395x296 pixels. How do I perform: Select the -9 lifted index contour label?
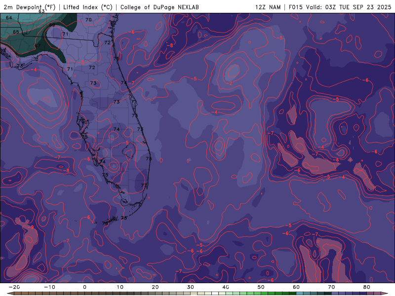coord(31,227)
